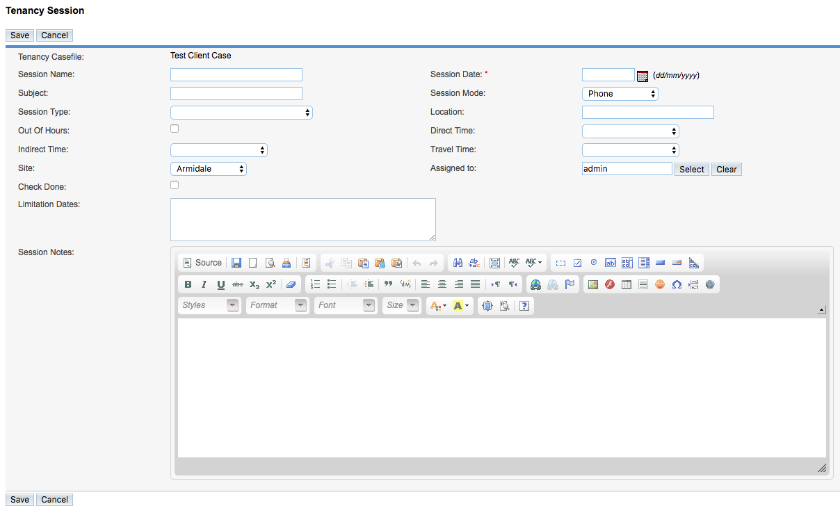840x513 pixels.
Task: Insert a Text Field form element
Action: [x=611, y=263]
